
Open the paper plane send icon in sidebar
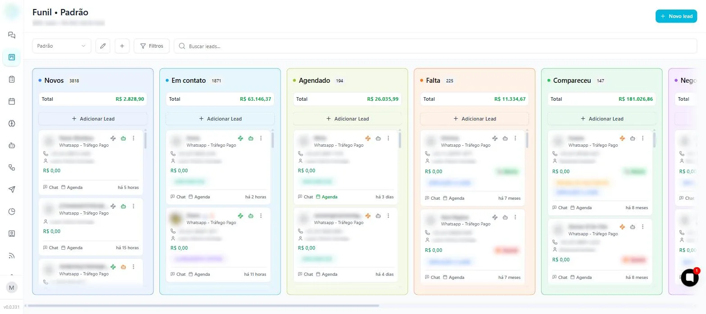click(x=12, y=189)
